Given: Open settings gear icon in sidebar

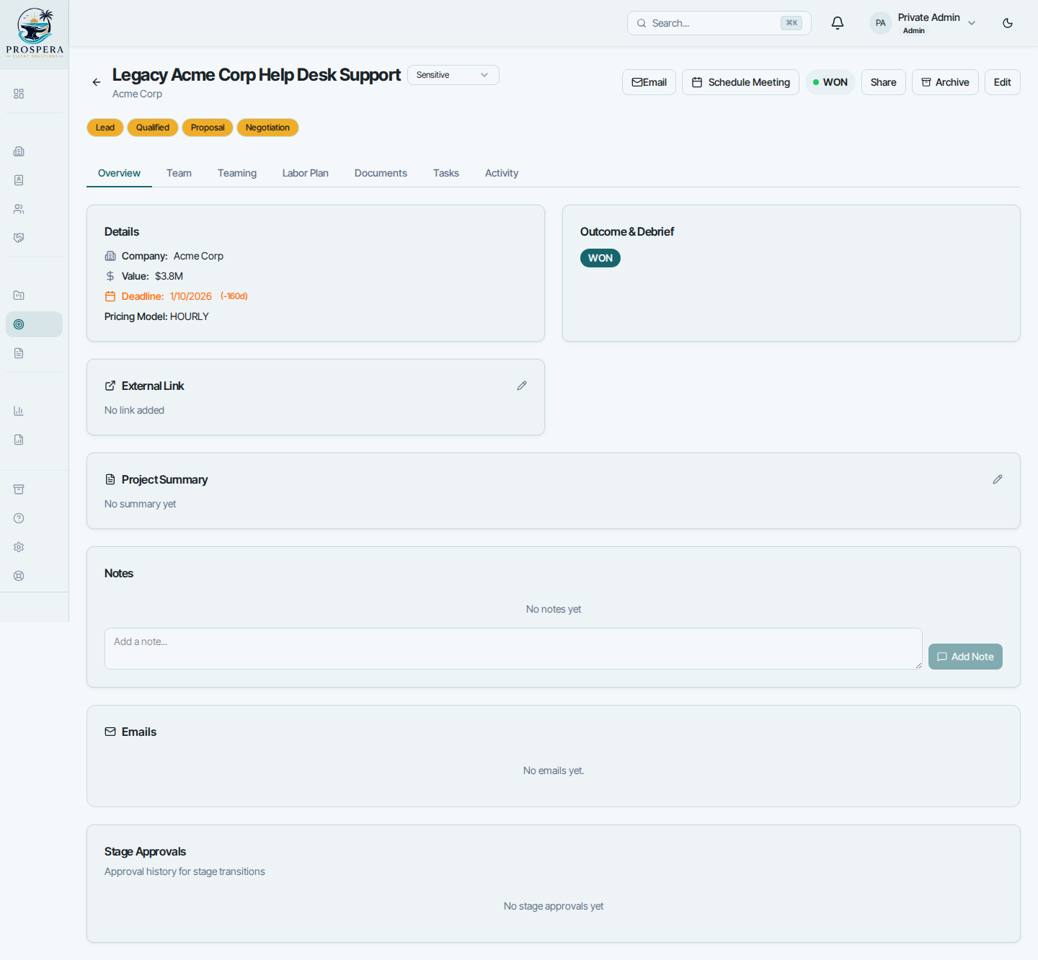Looking at the screenshot, I should pos(19,547).
